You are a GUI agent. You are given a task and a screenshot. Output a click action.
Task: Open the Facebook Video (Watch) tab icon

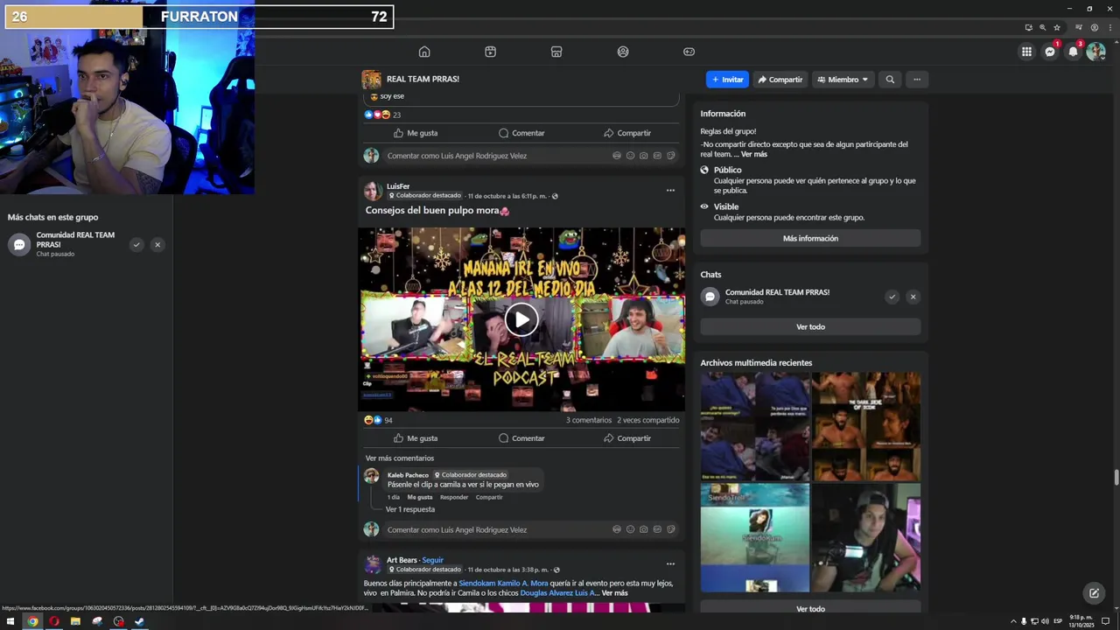click(x=490, y=52)
